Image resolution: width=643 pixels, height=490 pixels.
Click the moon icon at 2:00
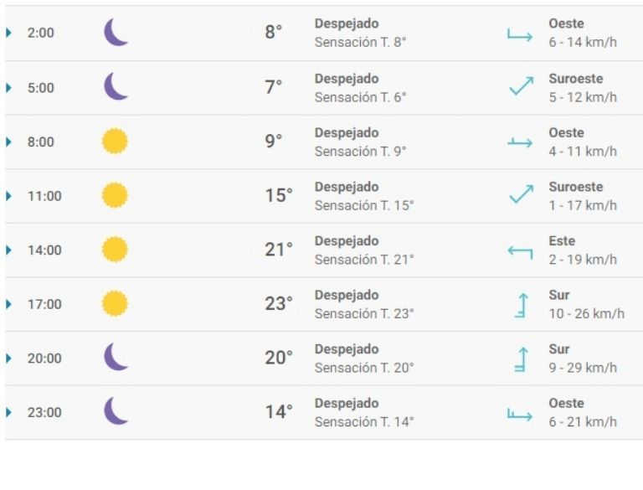[116, 33]
